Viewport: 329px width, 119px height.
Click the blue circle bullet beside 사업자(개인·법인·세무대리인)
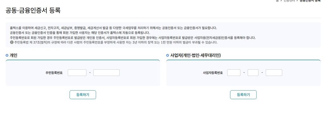pos(167,55)
